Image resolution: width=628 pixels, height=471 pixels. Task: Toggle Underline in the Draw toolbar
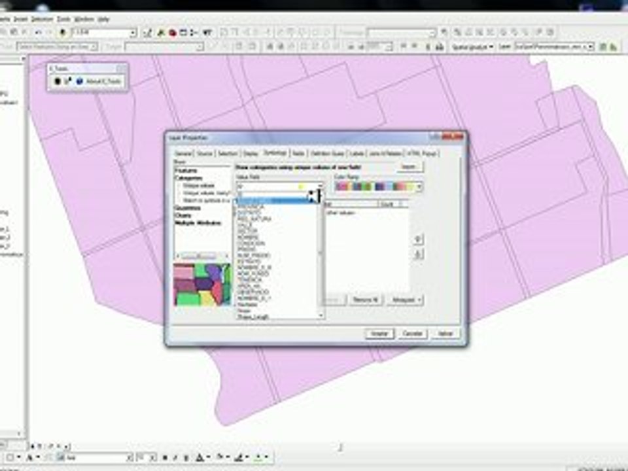pyautogui.click(x=186, y=457)
